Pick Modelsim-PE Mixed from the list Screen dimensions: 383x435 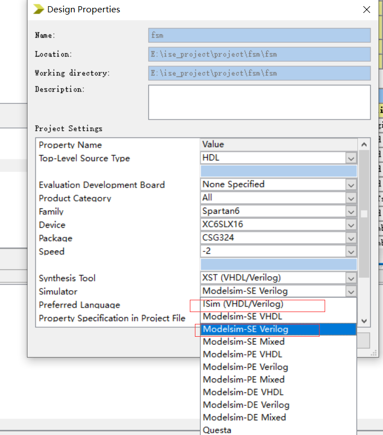279,380
